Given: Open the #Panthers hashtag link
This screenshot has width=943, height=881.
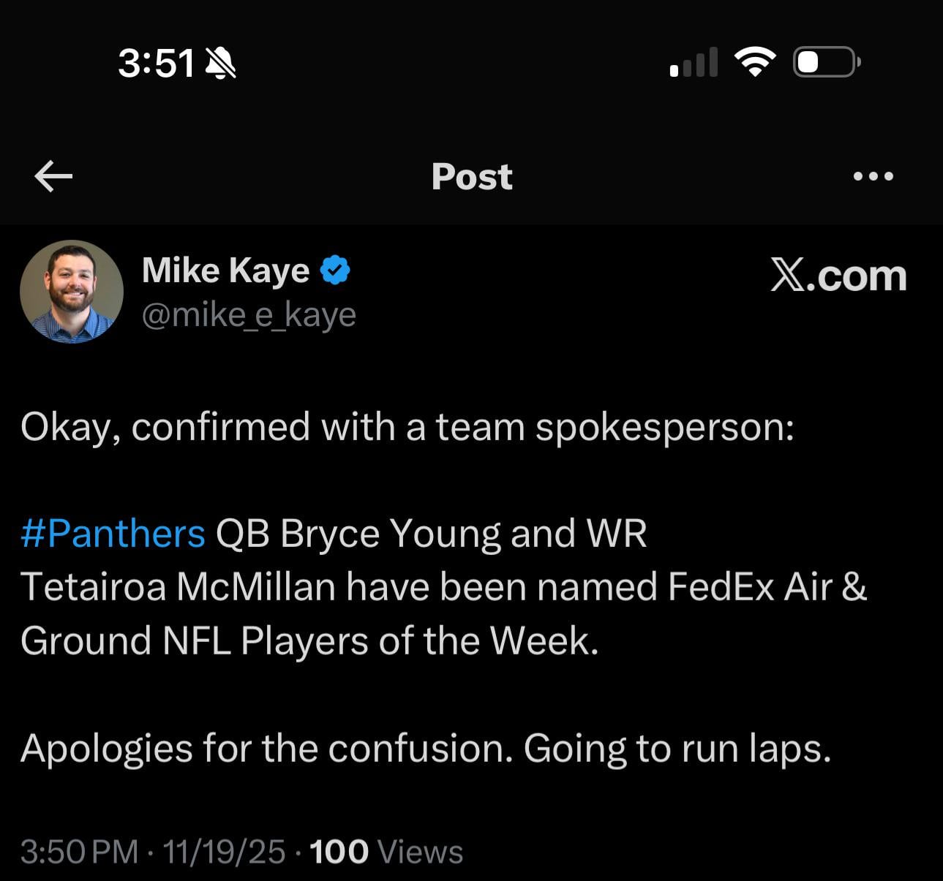Looking at the screenshot, I should click(x=113, y=533).
